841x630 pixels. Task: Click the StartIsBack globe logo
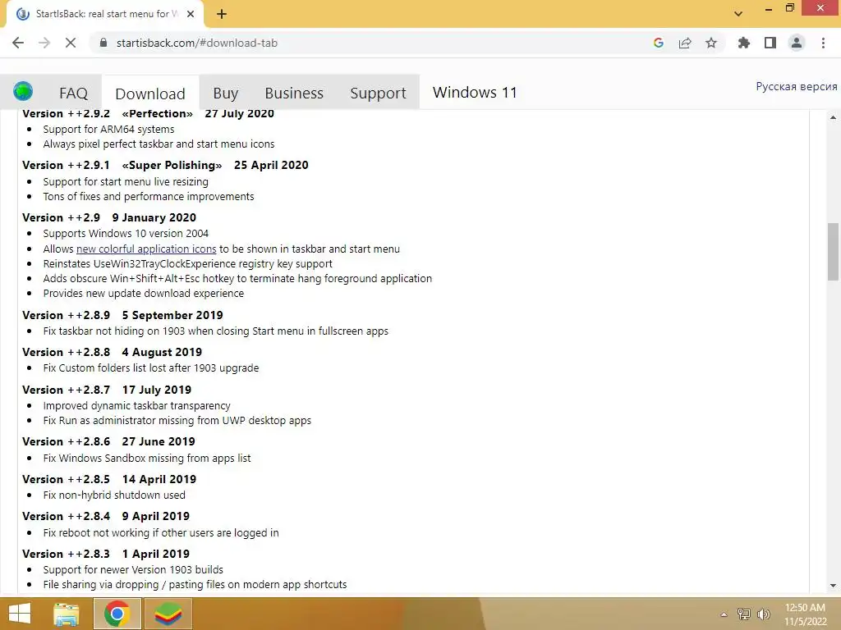pos(23,92)
